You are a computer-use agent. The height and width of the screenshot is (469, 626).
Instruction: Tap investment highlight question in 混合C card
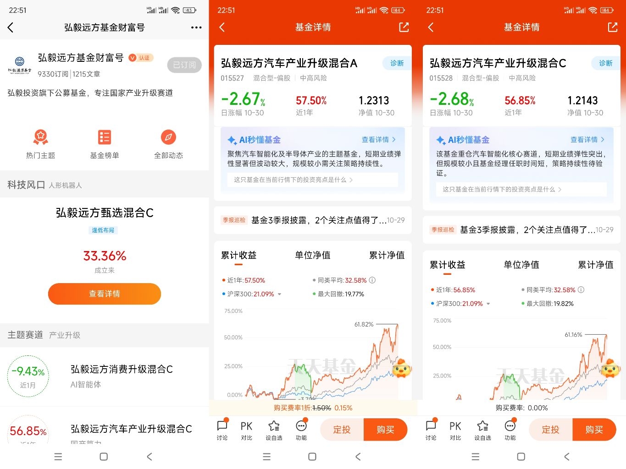tap(521, 190)
